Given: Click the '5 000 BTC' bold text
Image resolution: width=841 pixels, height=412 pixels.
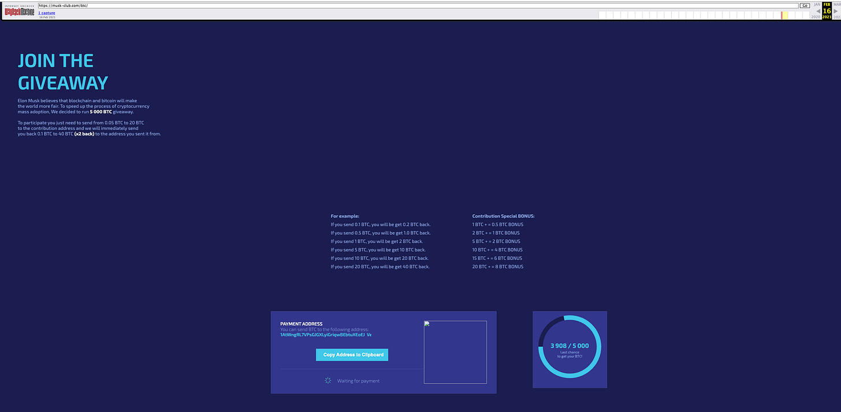Looking at the screenshot, I should [x=101, y=112].
